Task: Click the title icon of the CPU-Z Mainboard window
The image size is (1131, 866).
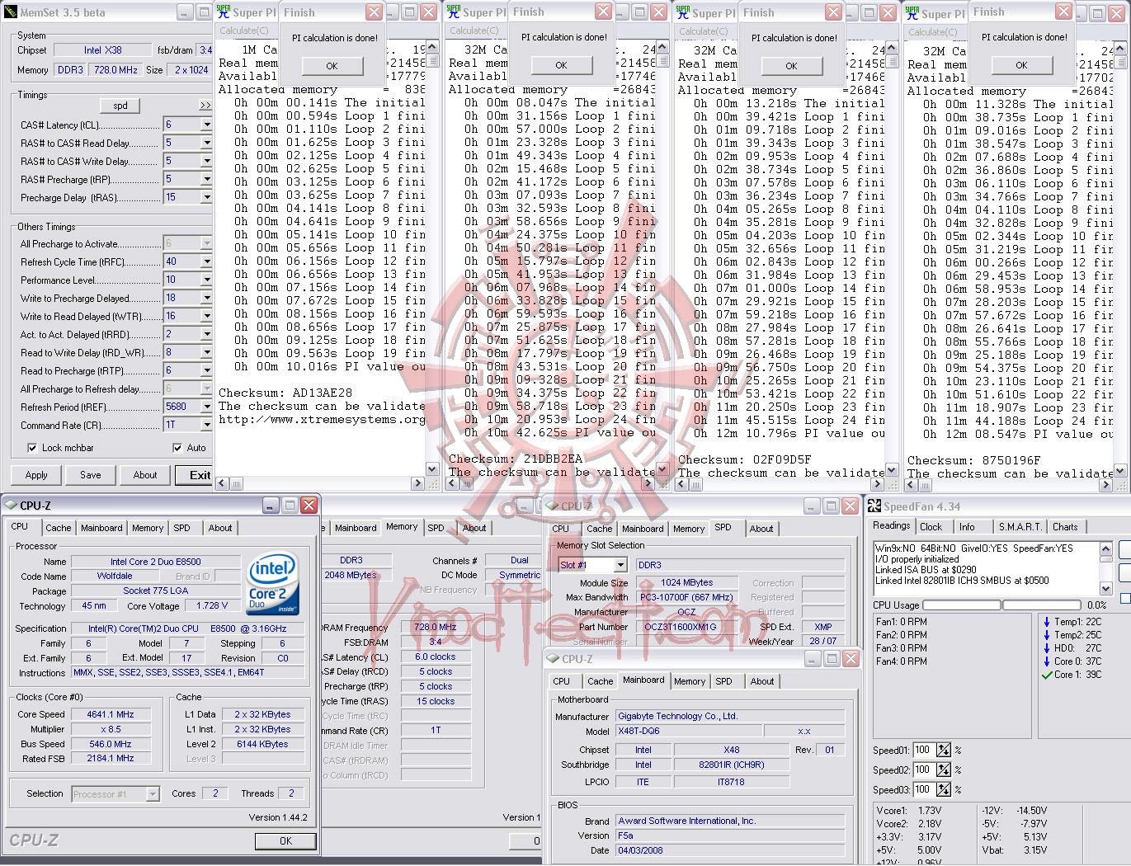Action: 553,659
